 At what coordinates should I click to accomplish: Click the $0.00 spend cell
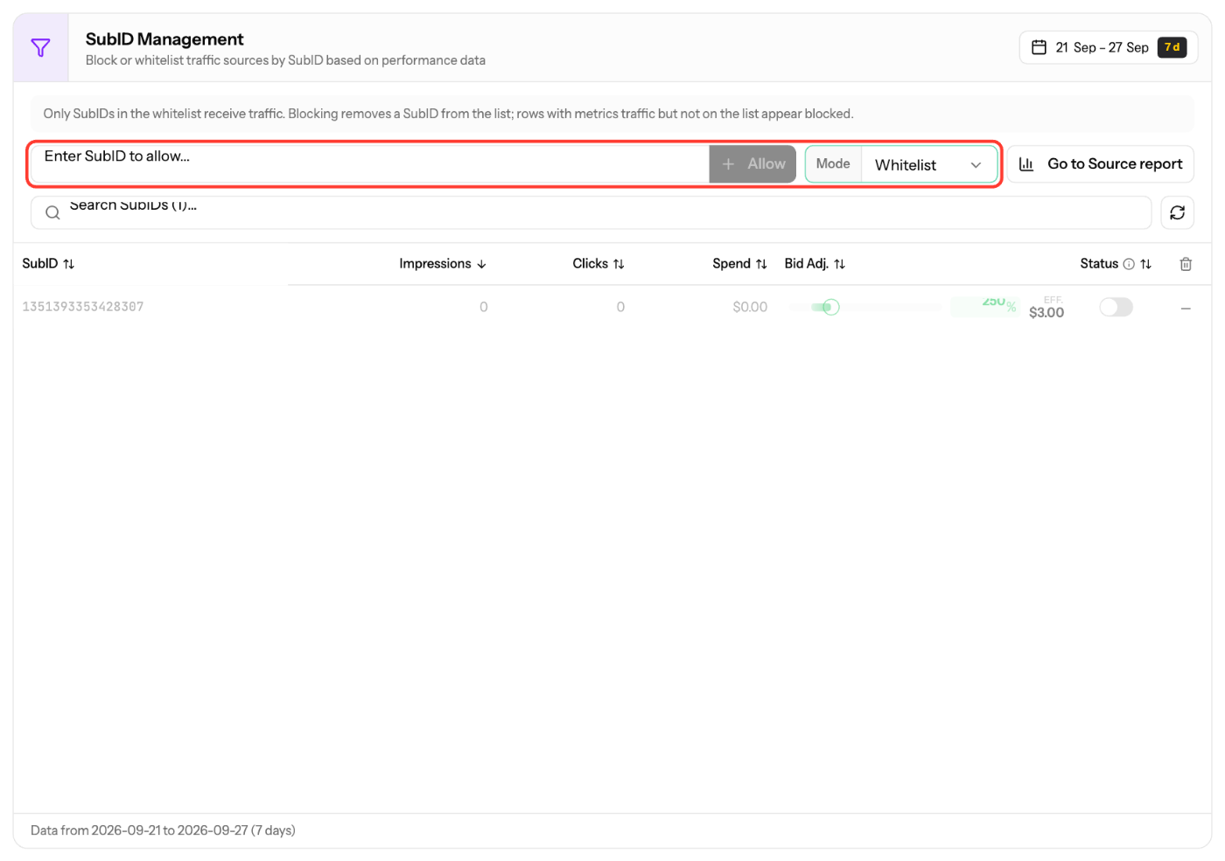(x=750, y=307)
